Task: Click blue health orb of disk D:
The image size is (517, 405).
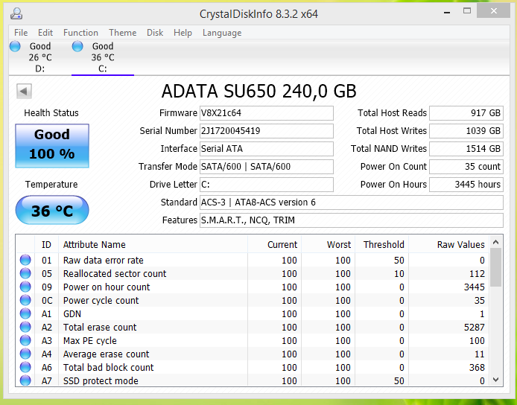Action: (x=15, y=46)
